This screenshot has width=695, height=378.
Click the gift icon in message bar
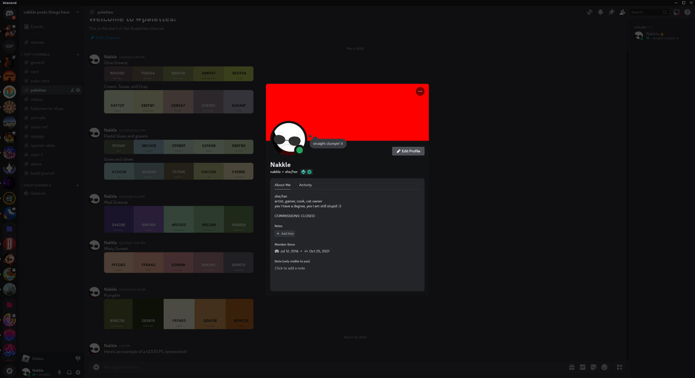(571, 367)
